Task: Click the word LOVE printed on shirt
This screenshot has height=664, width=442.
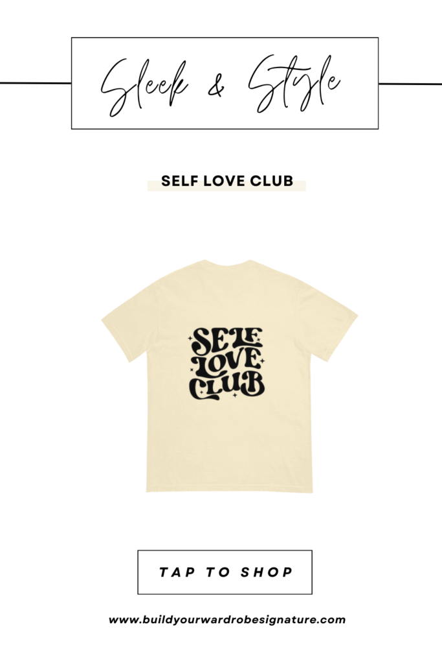Action: (226, 363)
